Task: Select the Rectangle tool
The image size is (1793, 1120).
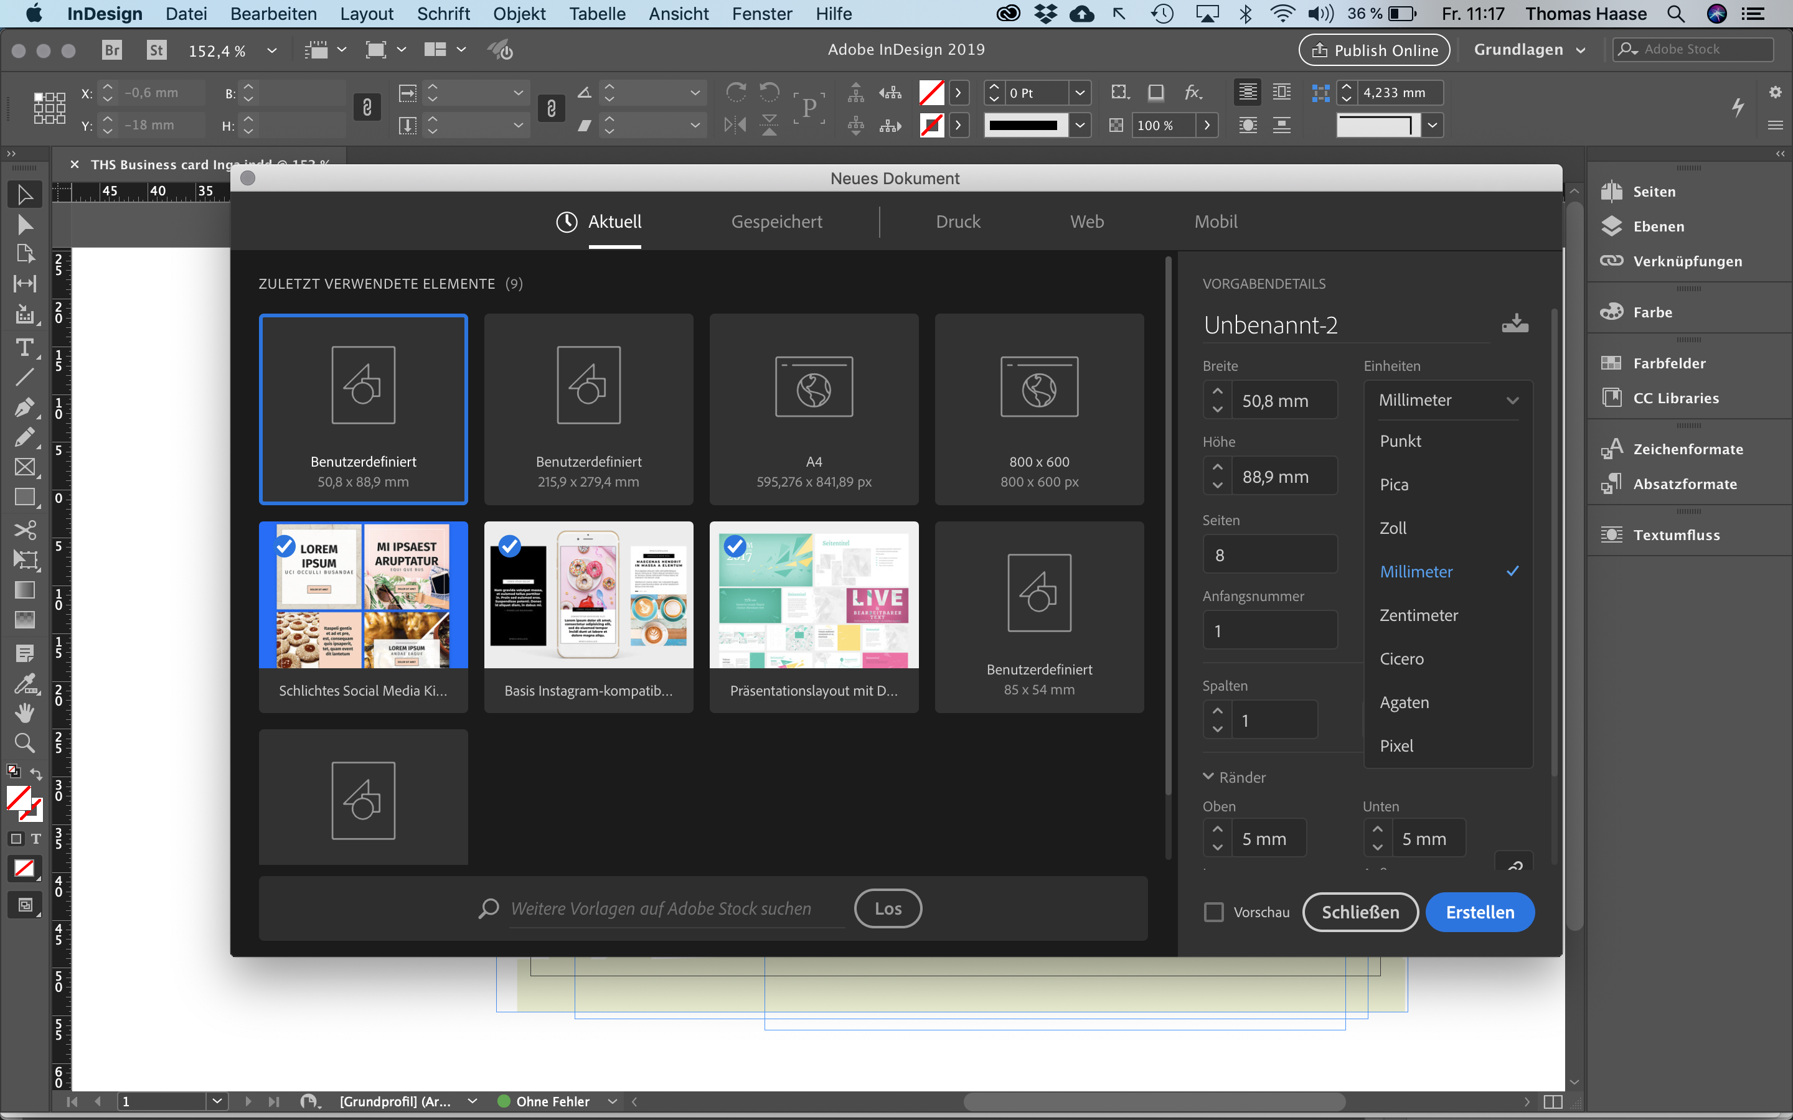Action: 24,498
